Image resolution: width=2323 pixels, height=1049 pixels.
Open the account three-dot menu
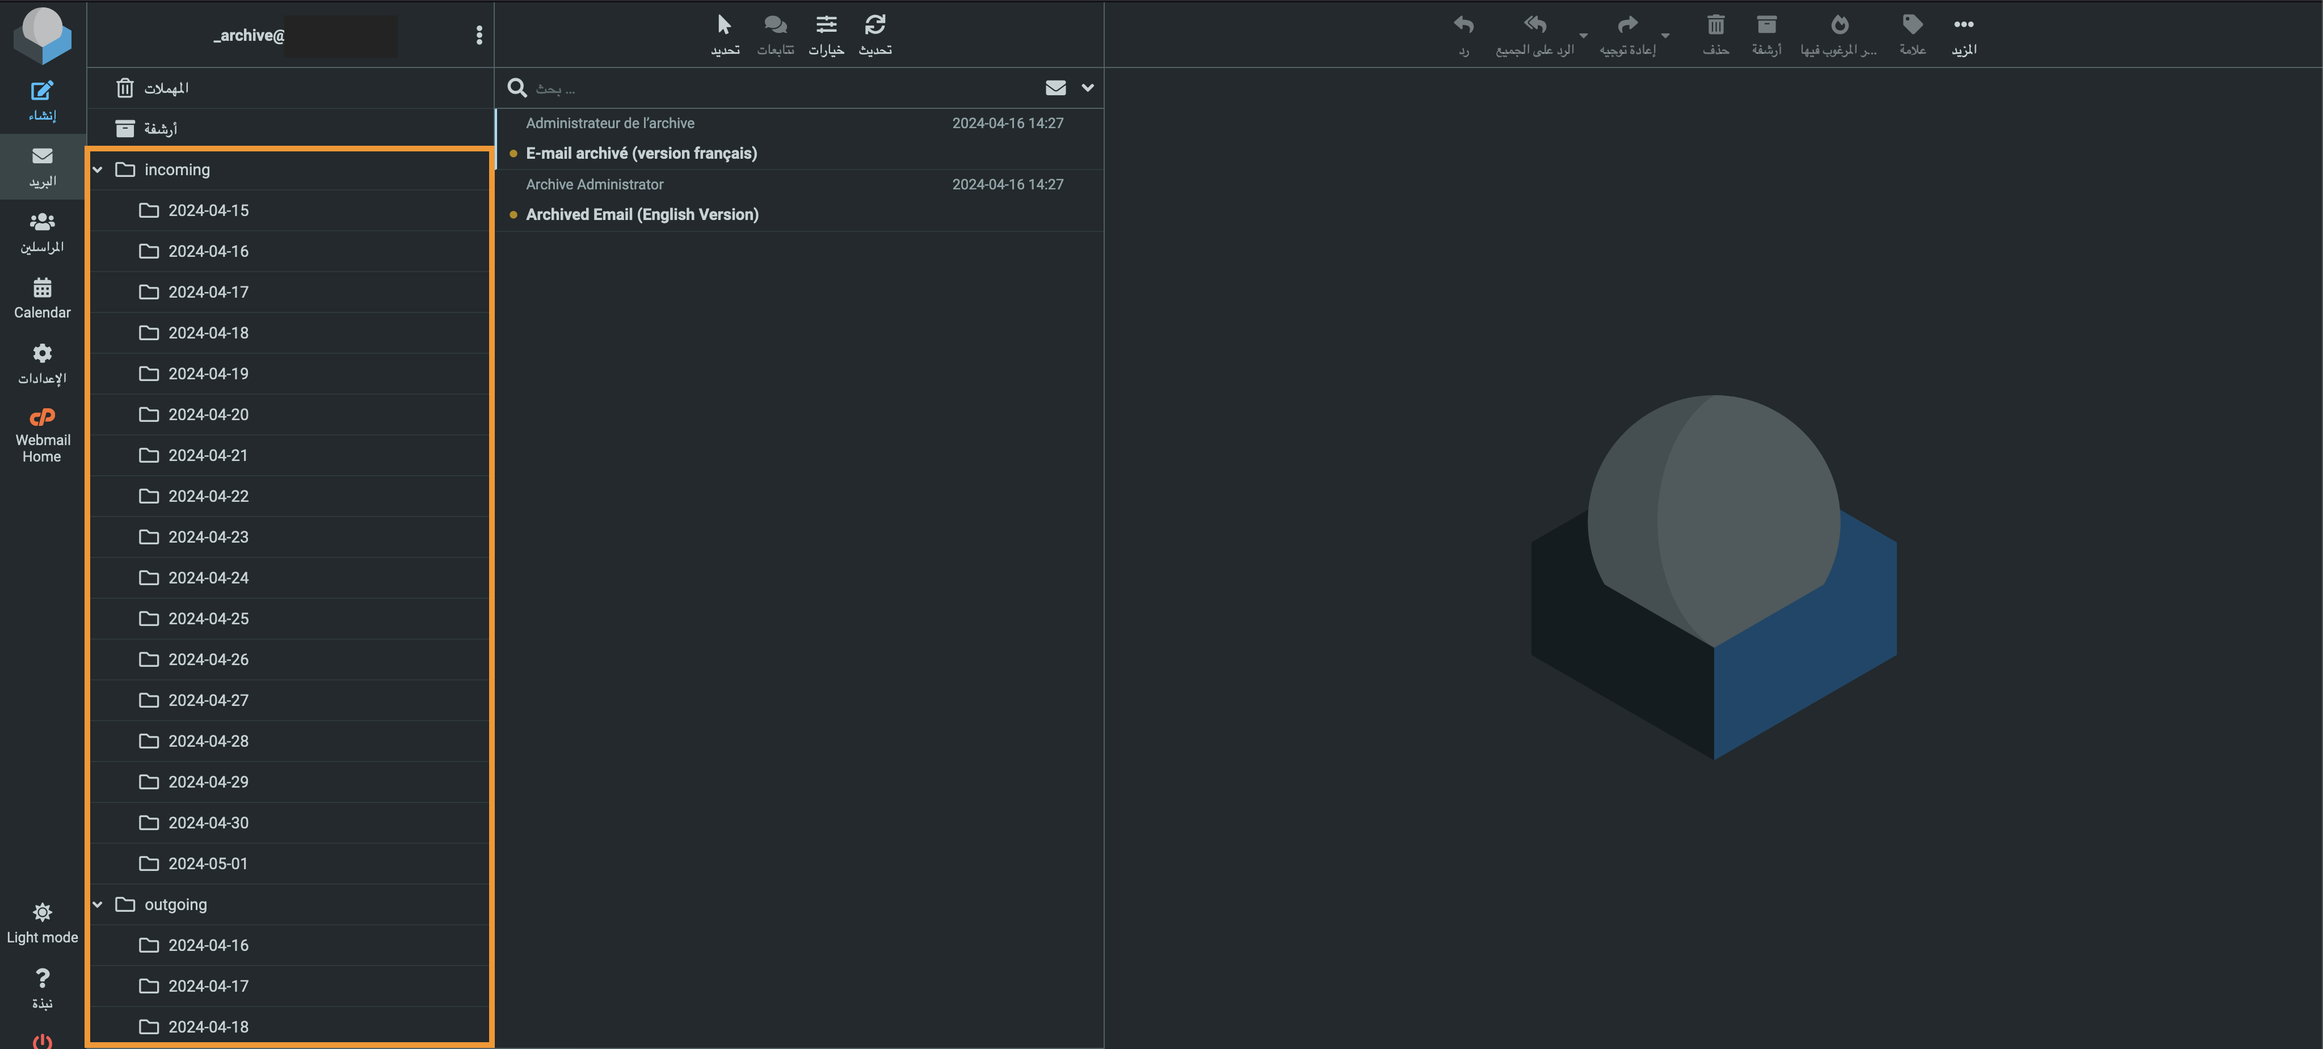479,35
